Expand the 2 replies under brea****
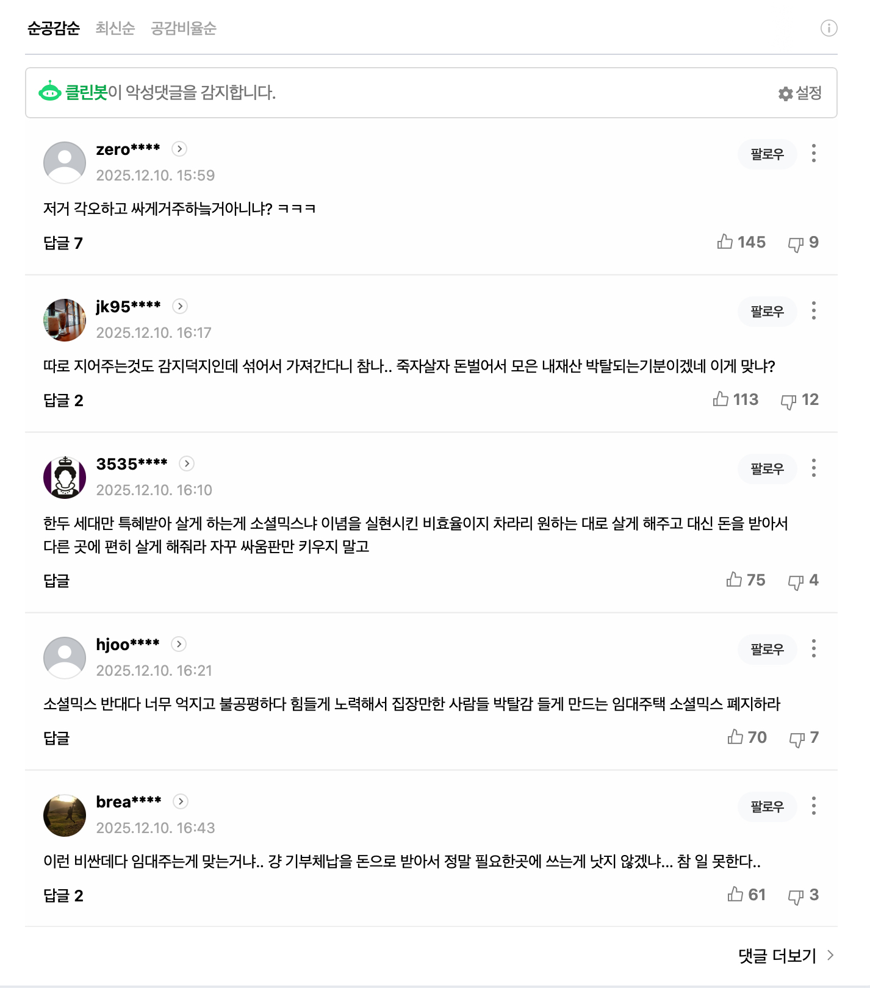The height and width of the screenshot is (988, 870). (63, 896)
